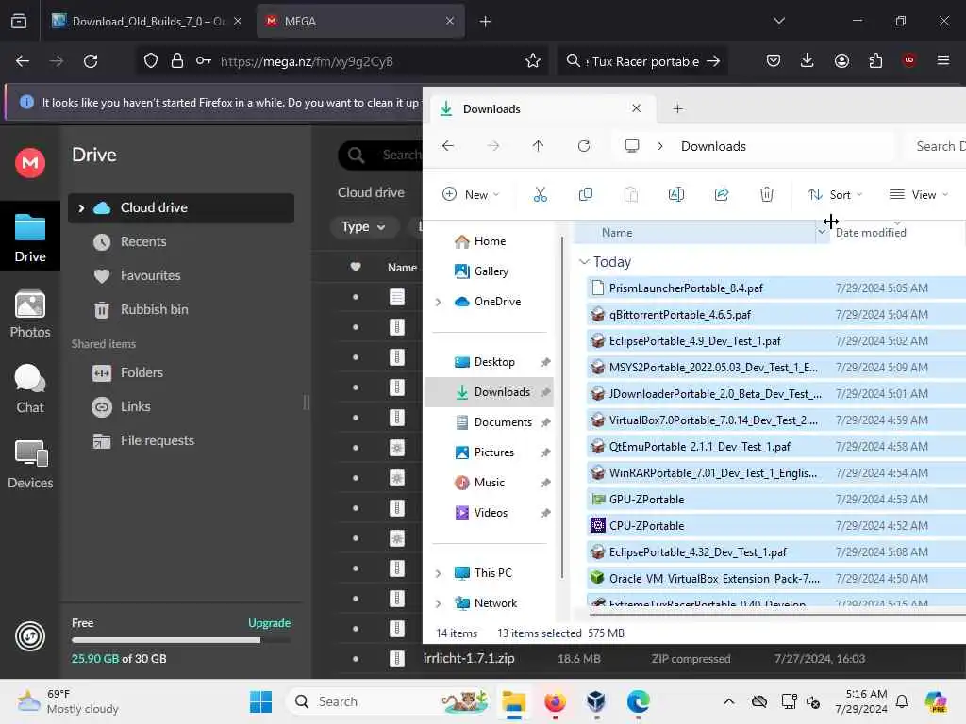
Task: Click the notification bell in system tray
Action: (x=902, y=701)
